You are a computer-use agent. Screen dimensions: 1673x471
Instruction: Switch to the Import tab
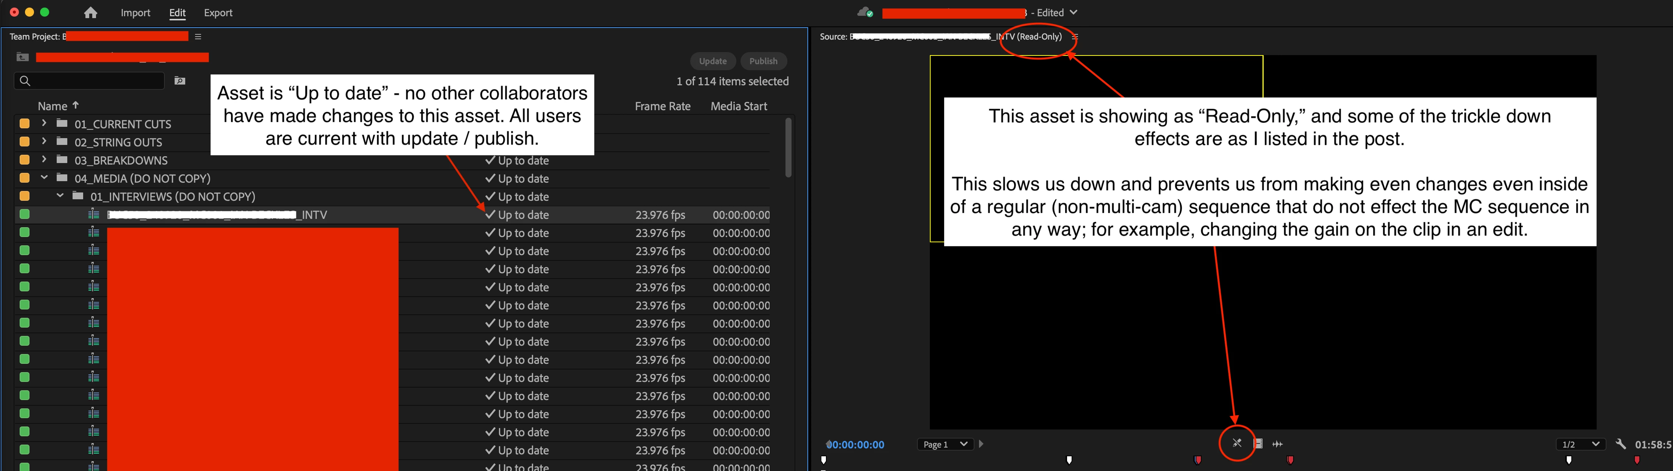click(x=135, y=12)
